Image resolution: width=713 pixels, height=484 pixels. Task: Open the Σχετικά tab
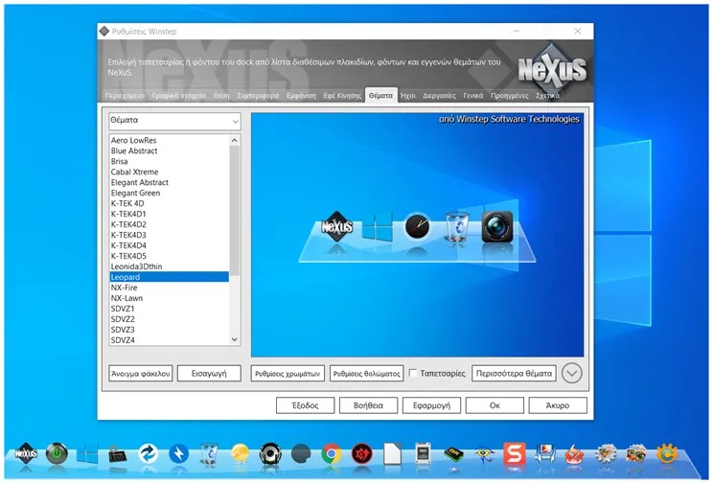pyautogui.click(x=547, y=96)
